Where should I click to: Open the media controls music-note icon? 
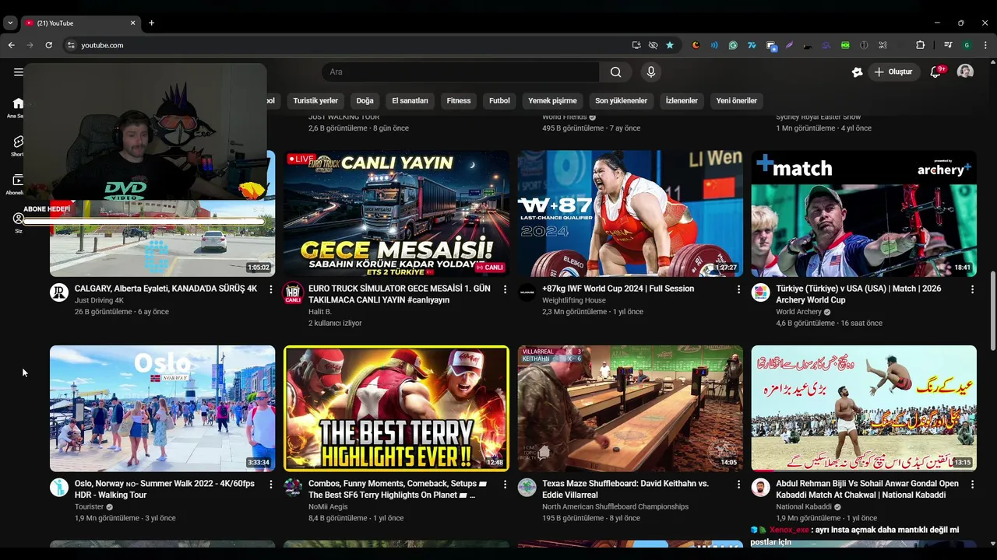click(948, 45)
